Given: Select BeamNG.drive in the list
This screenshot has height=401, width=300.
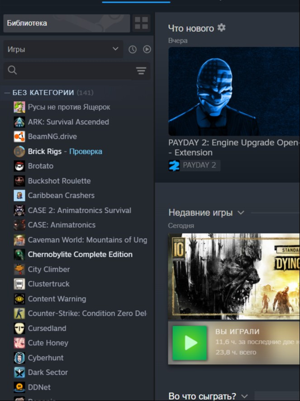Looking at the screenshot, I should (52, 137).
